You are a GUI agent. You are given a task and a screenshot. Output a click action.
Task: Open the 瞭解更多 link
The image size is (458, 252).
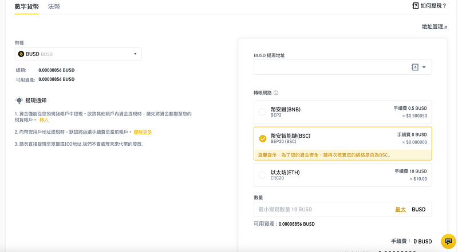[x=143, y=132]
